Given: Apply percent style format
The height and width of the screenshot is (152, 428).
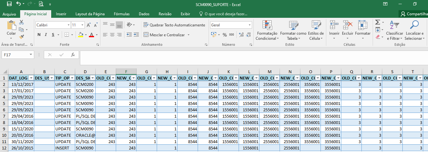Looking at the screenshot, I should (x=225, y=35).
